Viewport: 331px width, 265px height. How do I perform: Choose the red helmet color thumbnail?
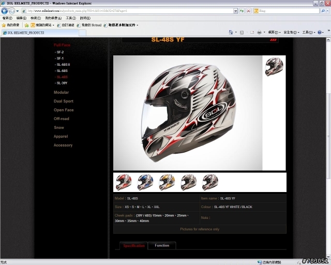(x=124, y=182)
